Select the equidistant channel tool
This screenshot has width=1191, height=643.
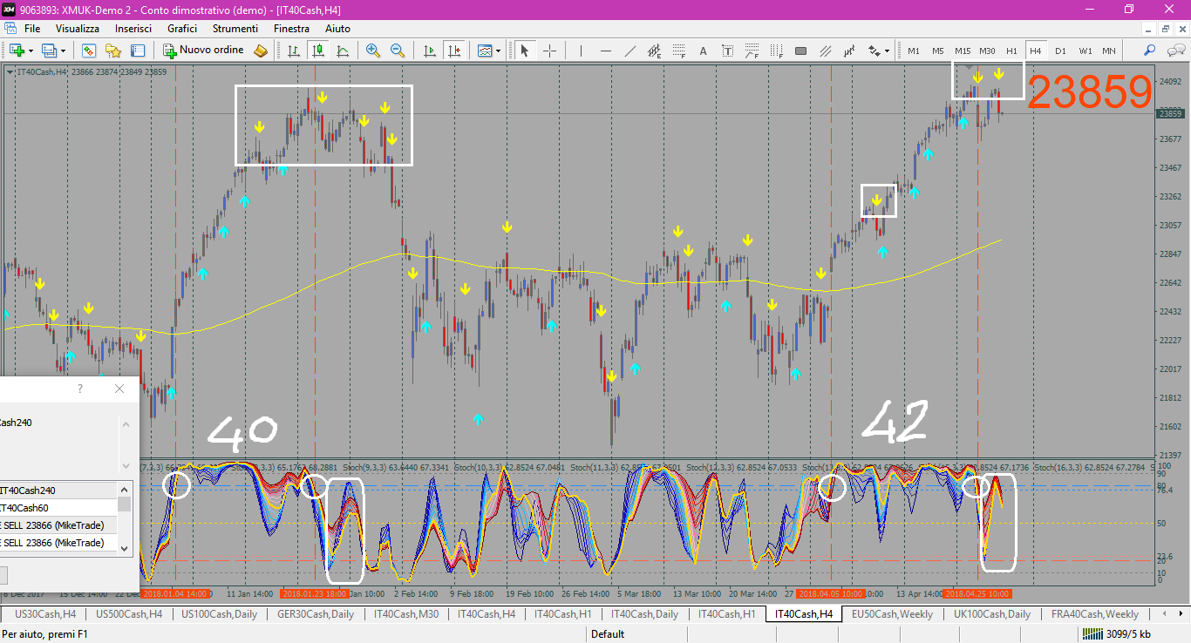pyautogui.click(x=655, y=51)
